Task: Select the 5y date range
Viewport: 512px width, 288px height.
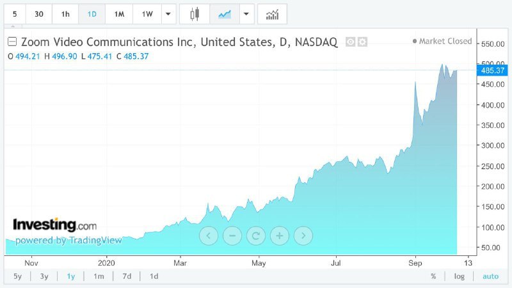Action: click(x=18, y=276)
